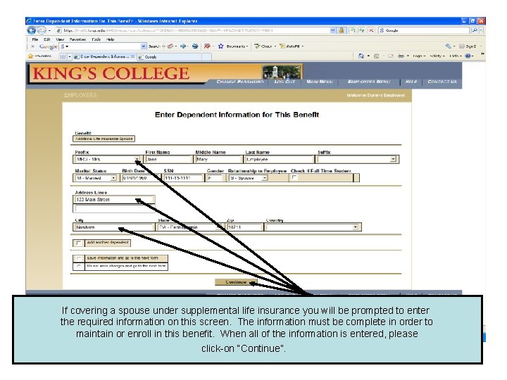Click the Google toolbar Bookmarks star
Image resolution: width=507 pixels, height=380 pixels.
[220, 46]
